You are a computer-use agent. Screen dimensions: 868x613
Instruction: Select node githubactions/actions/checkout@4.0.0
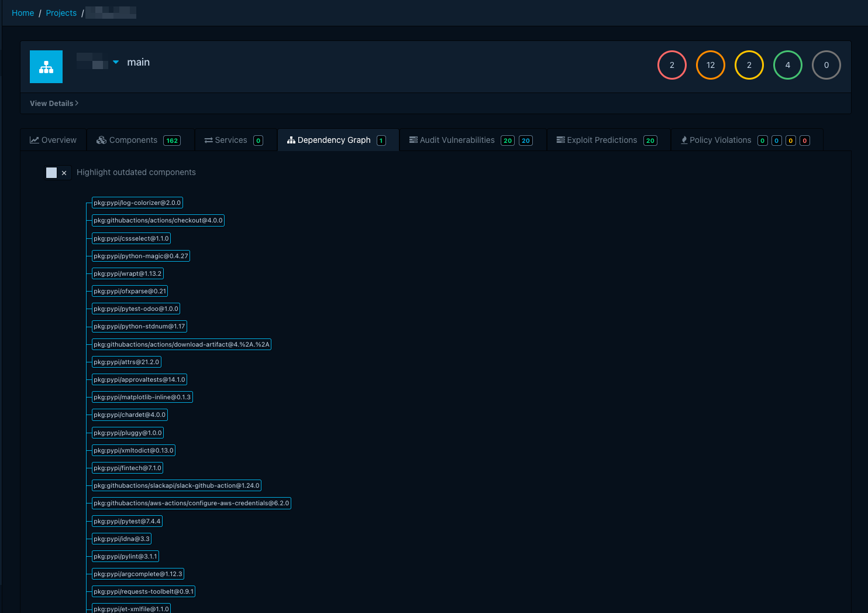[x=158, y=220]
